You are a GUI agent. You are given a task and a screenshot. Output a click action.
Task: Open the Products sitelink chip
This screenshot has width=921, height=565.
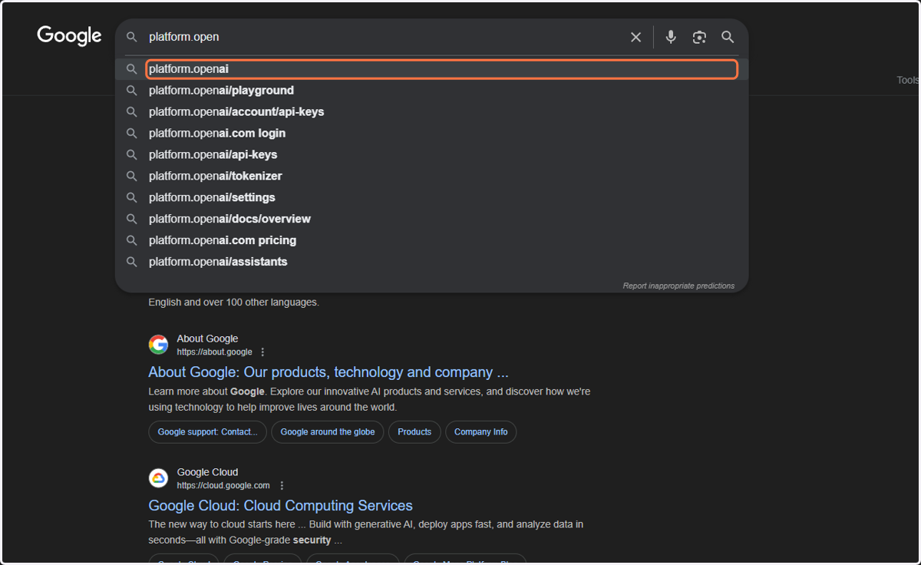(414, 432)
